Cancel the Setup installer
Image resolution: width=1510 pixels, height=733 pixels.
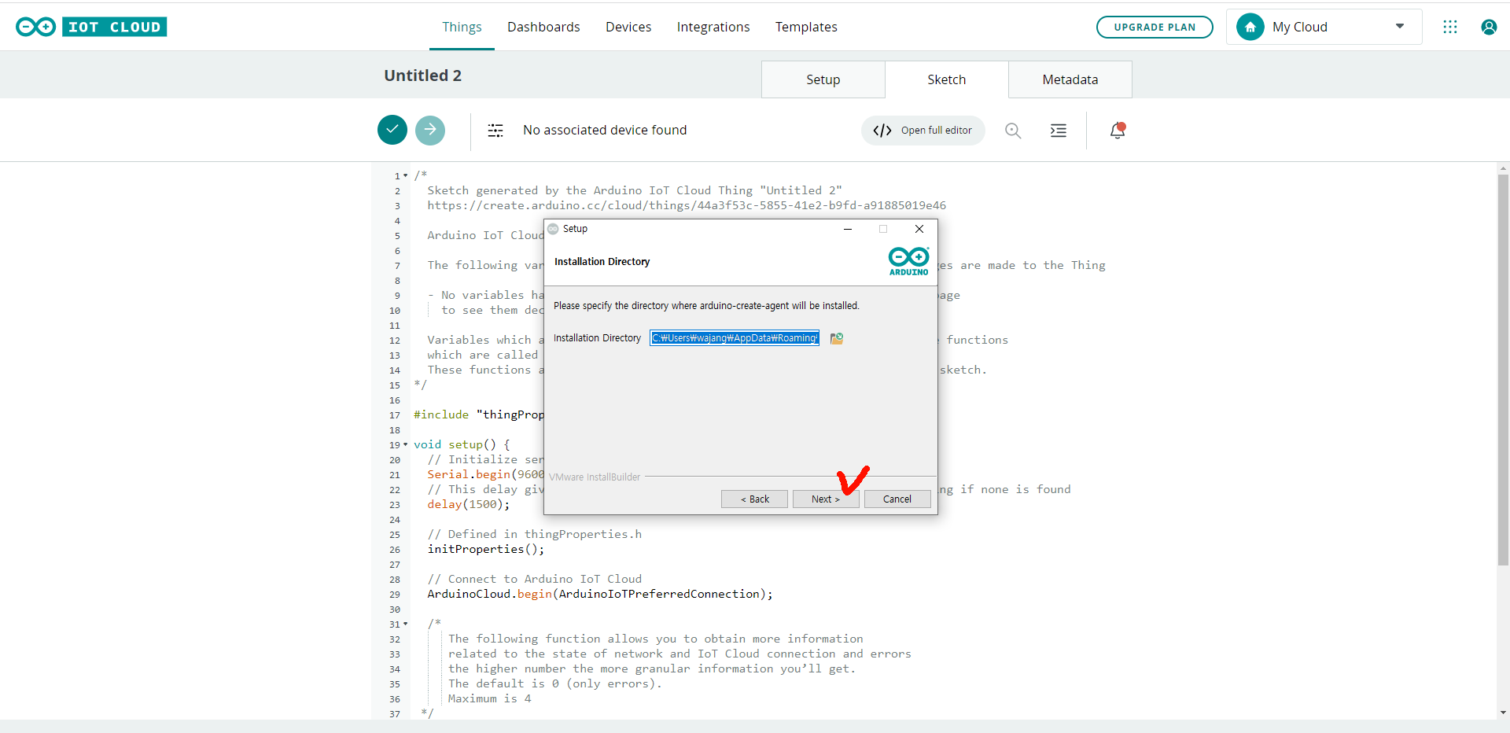(897, 499)
